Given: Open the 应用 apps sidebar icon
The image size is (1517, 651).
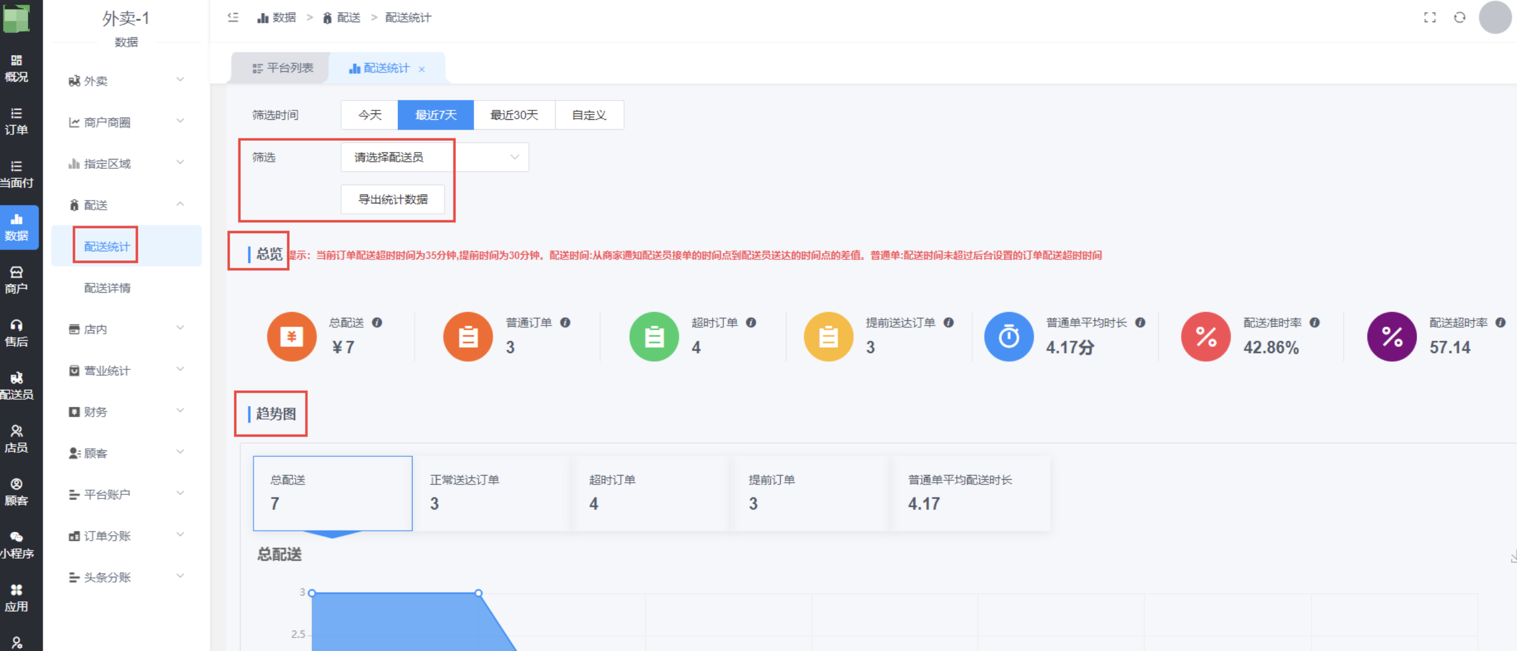Looking at the screenshot, I should click(16, 598).
